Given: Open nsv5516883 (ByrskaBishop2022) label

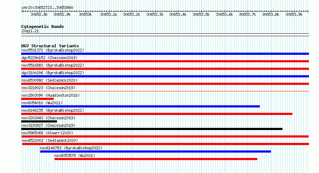Looking at the screenshot, I should click(53, 65).
